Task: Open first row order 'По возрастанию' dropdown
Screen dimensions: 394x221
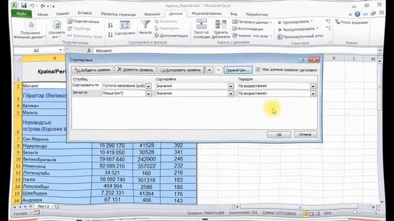Action: [313, 86]
